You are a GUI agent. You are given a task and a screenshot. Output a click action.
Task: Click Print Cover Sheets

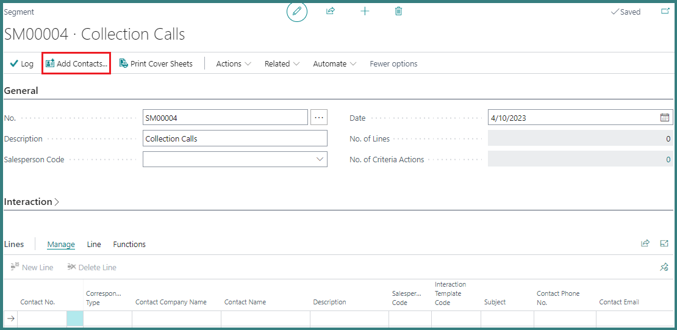(x=156, y=63)
